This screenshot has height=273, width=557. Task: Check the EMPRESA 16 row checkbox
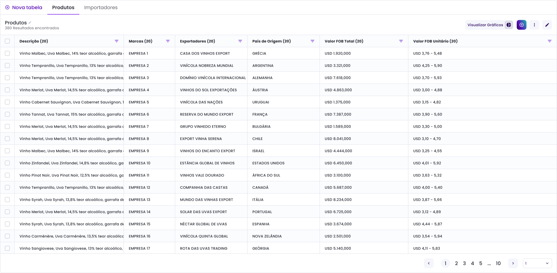coord(7,236)
